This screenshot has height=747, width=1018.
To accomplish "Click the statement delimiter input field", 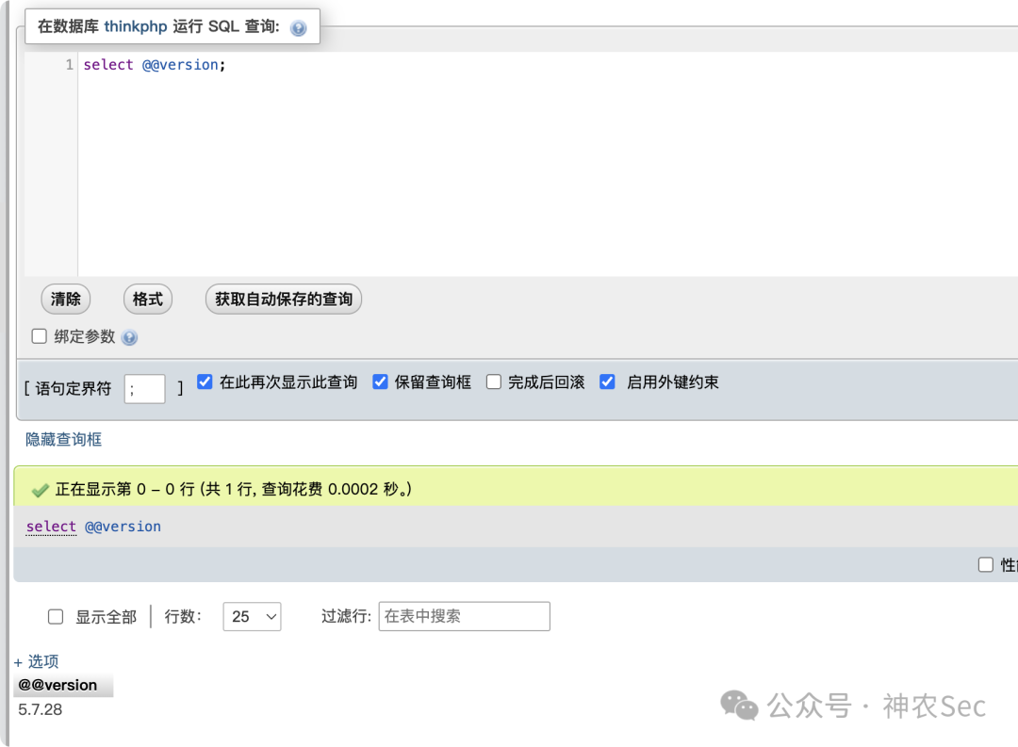I will [x=143, y=388].
